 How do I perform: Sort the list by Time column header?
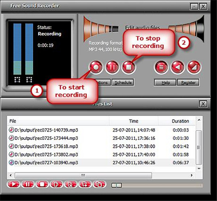(x=134, y=121)
